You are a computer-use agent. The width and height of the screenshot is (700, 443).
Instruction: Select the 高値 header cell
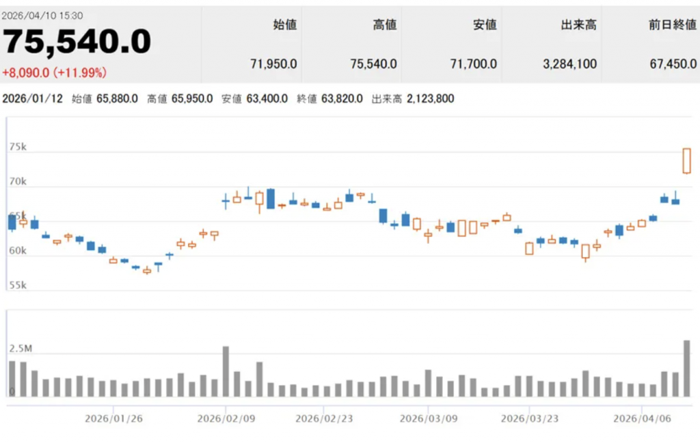385,25
